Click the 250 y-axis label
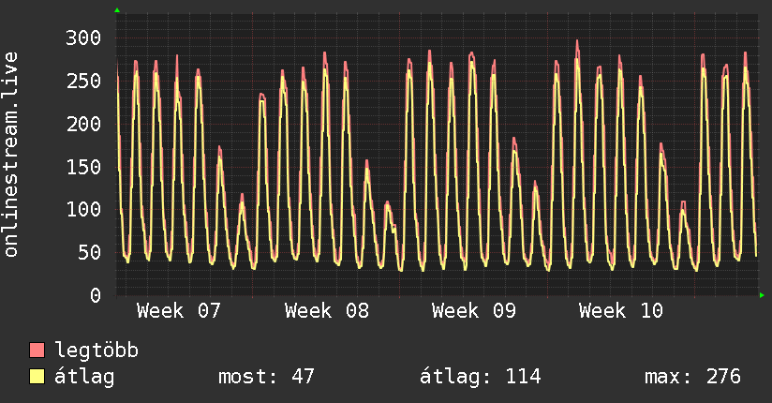Image resolution: width=772 pixels, height=403 pixels. point(83,81)
